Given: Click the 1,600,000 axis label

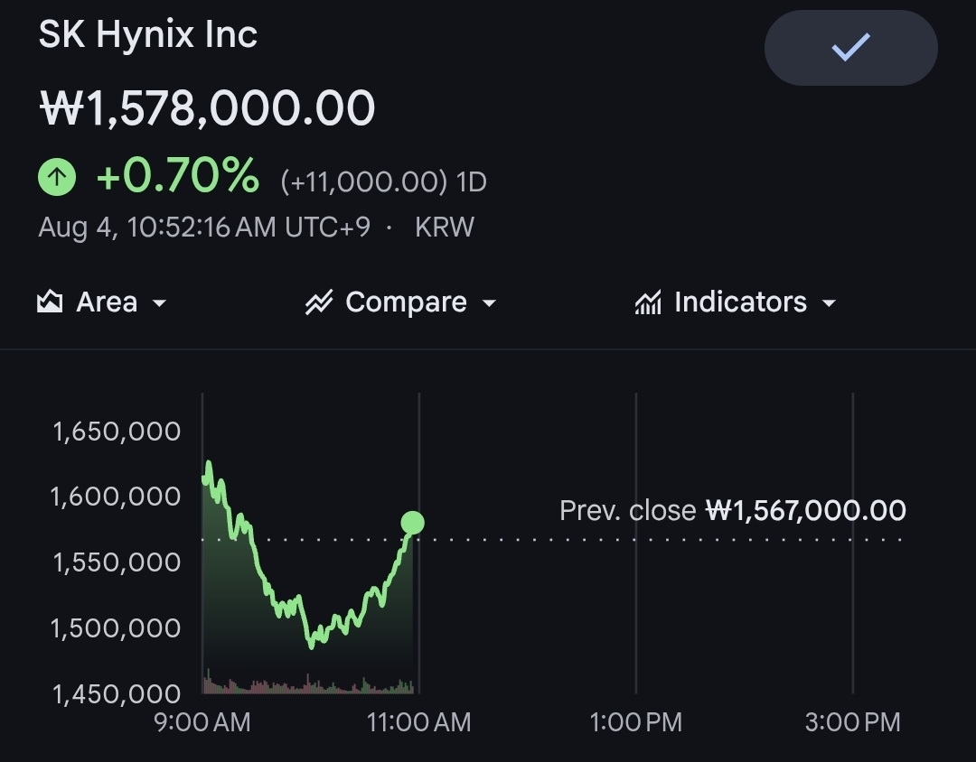Looking at the screenshot, I should [116, 497].
